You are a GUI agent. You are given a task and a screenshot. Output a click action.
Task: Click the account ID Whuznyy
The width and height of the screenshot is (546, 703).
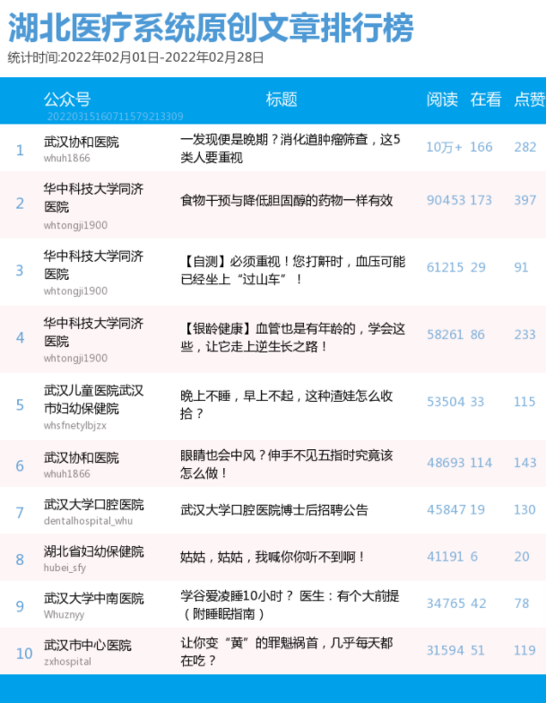pos(64,615)
